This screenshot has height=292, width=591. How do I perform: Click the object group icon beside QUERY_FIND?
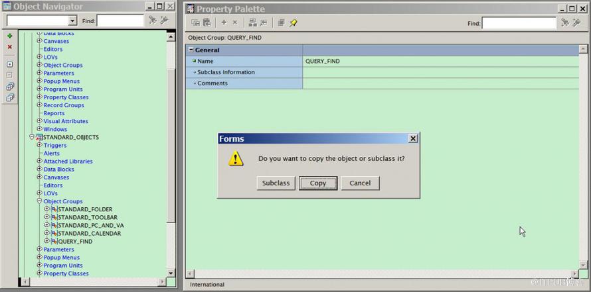point(54,241)
